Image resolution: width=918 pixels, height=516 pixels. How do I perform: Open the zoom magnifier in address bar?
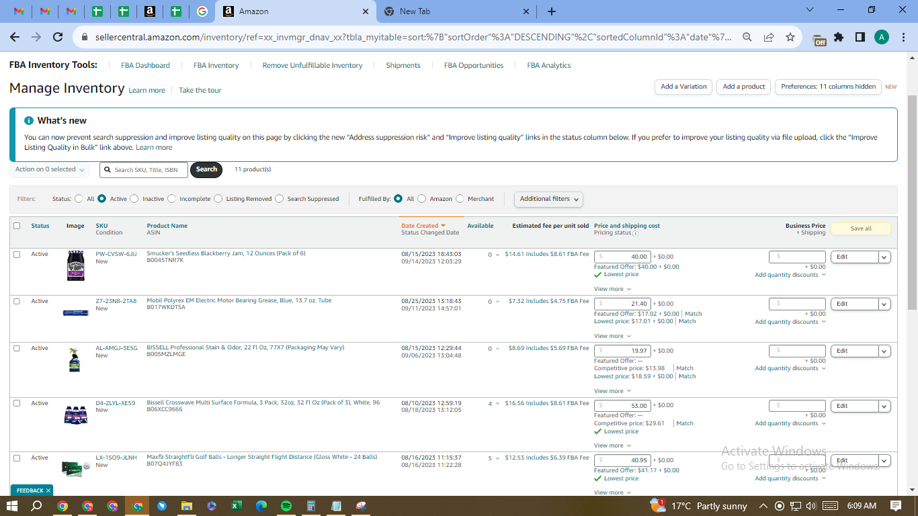(x=747, y=37)
